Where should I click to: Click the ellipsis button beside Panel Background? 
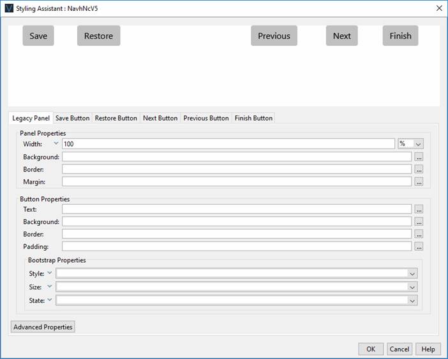tap(419, 157)
